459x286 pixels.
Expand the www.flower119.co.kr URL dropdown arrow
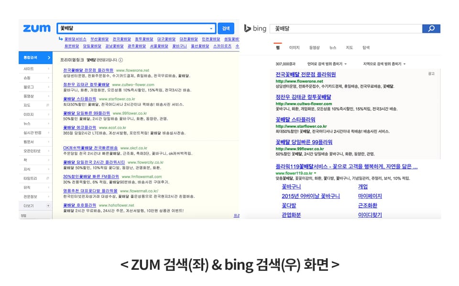point(315,173)
